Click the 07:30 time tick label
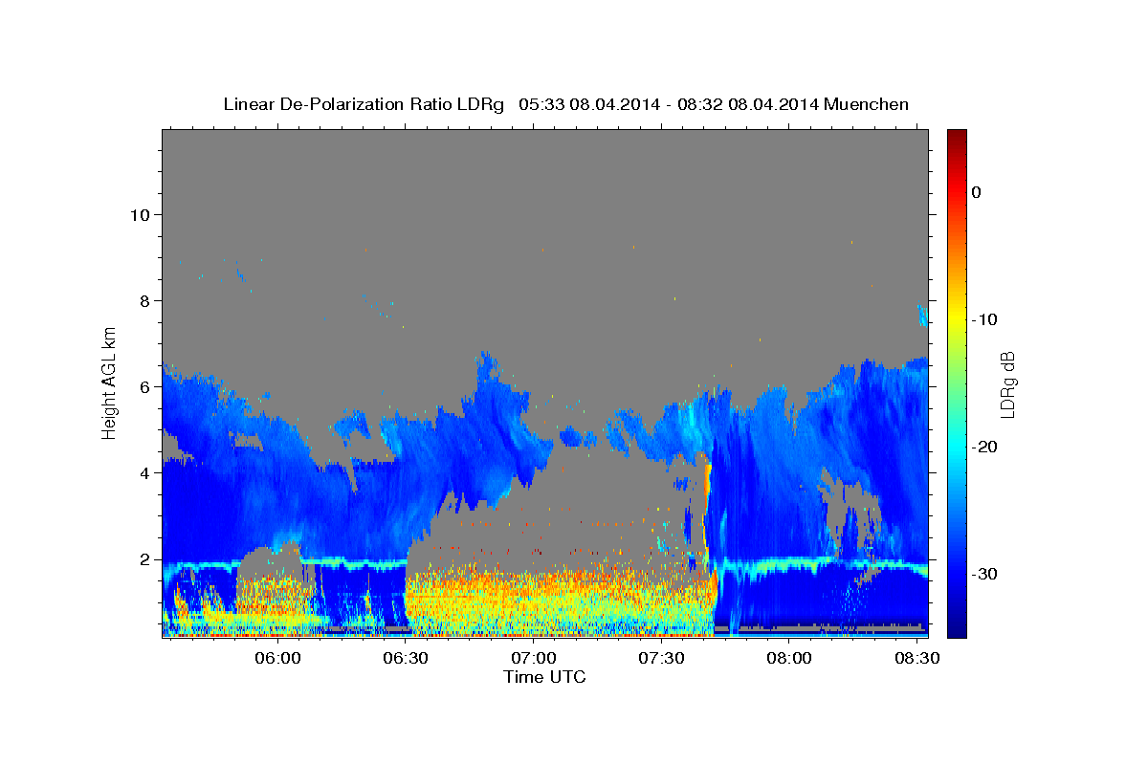The image size is (1148, 765). pos(662,658)
